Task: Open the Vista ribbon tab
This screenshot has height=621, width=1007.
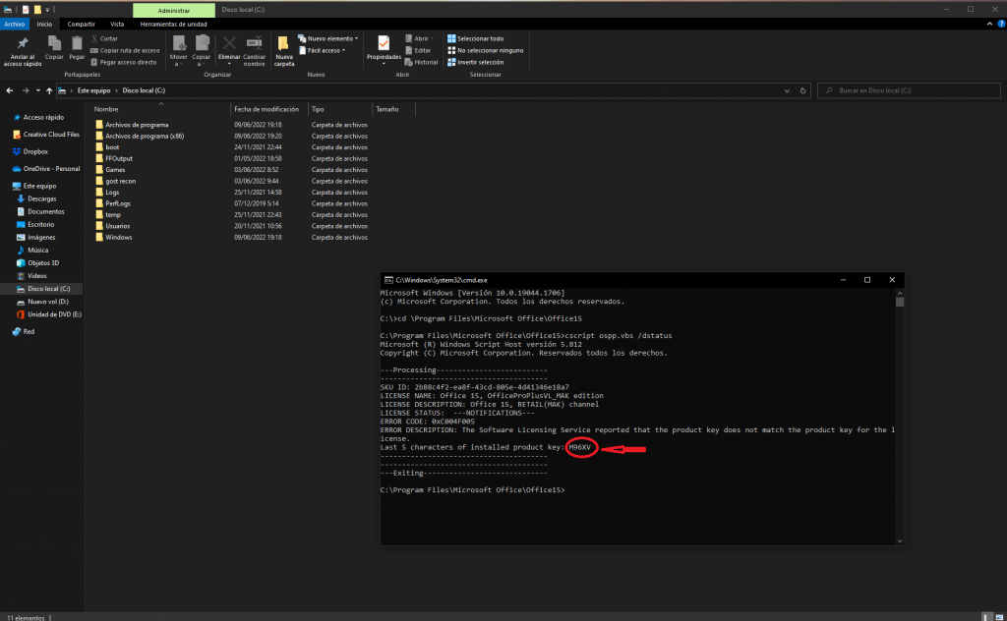Action: pos(117,23)
